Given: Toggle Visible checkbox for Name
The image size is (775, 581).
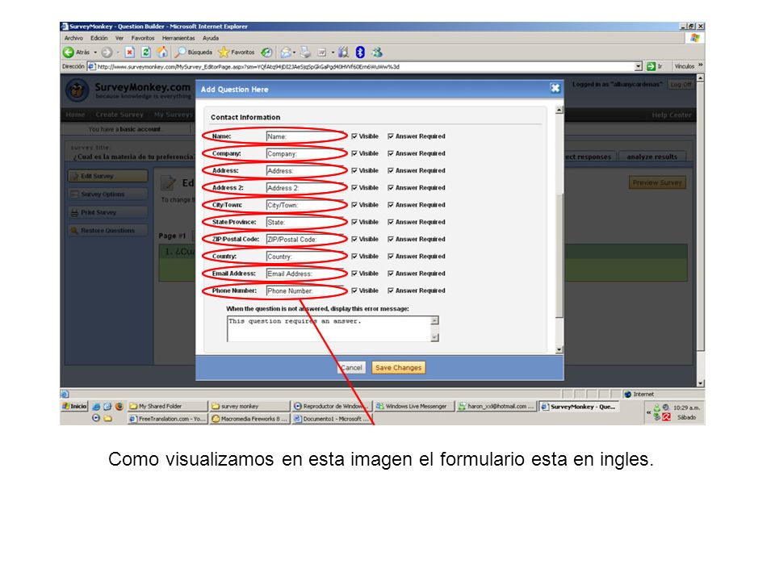Looking at the screenshot, I should coord(354,136).
